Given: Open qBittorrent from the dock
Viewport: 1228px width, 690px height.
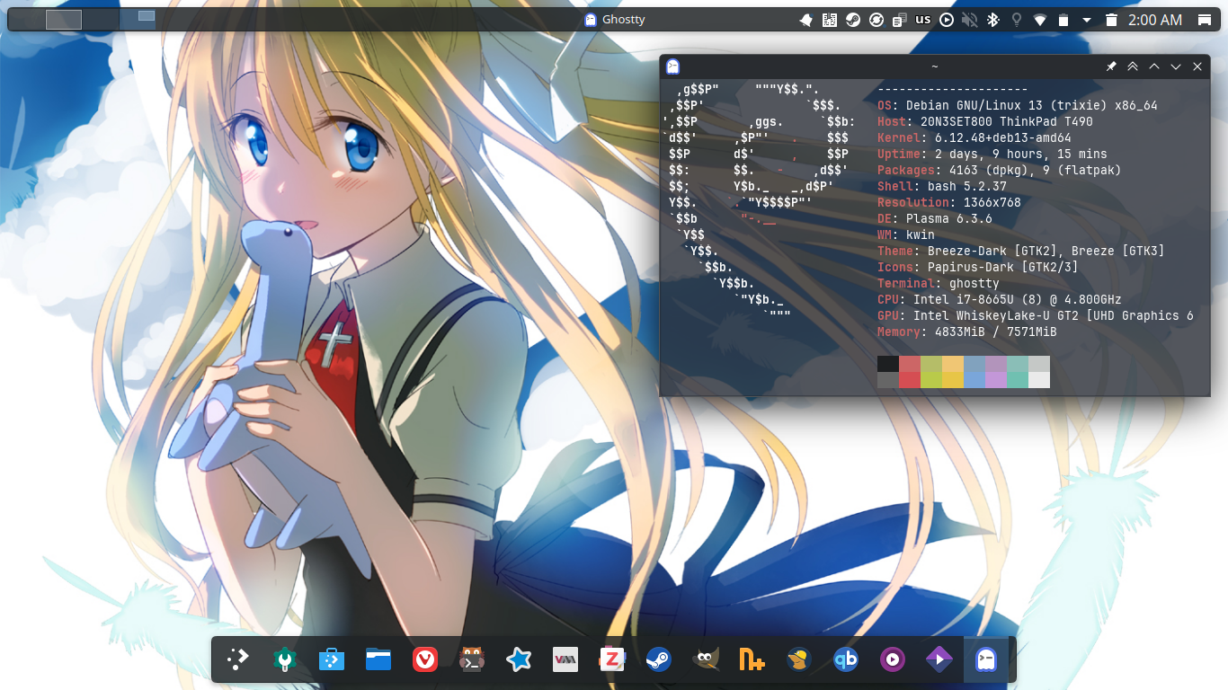Looking at the screenshot, I should pos(845,660).
